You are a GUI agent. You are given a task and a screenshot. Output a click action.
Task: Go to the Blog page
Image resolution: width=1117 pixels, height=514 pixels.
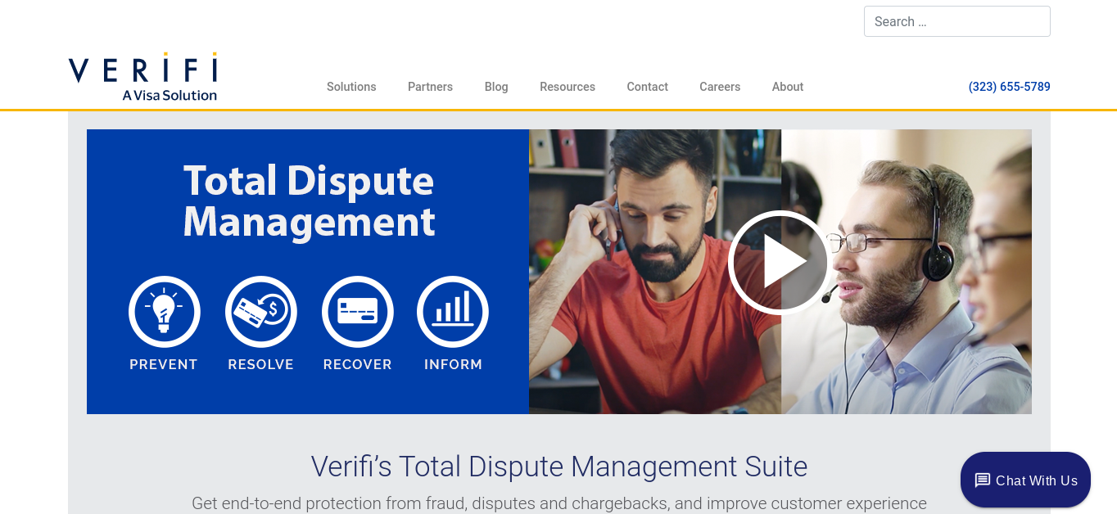[496, 87]
